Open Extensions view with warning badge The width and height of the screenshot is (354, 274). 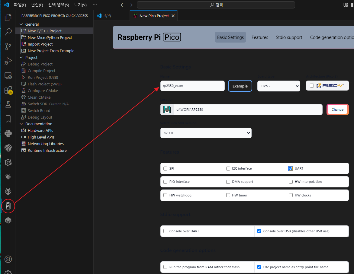[x=8, y=90]
